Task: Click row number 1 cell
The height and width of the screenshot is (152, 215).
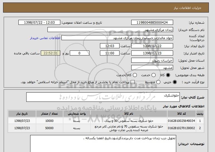Action: tap(200, 121)
